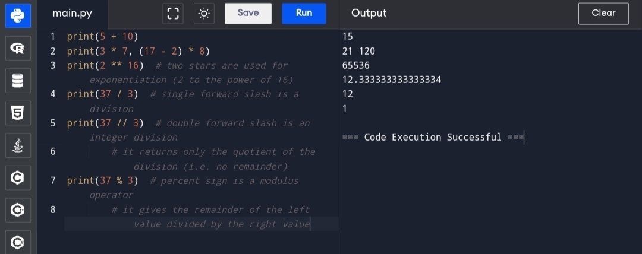Image resolution: width=642 pixels, height=254 pixels.
Task: Click at end of 'right value' comment
Action: pos(310,224)
